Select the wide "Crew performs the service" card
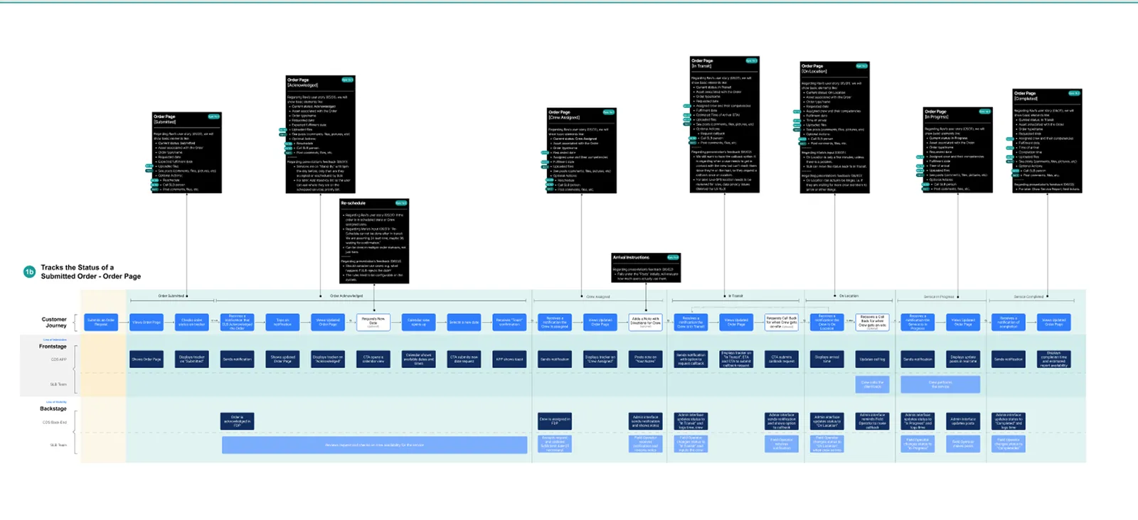The width and height of the screenshot is (1138, 520). (x=940, y=384)
